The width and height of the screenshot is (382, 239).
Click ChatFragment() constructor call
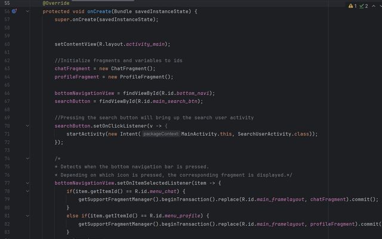[132, 69]
